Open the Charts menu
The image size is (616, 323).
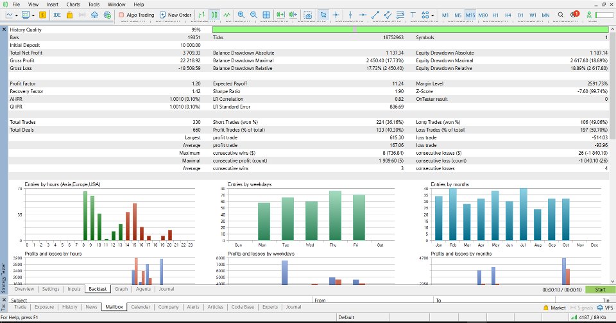[x=73, y=4]
